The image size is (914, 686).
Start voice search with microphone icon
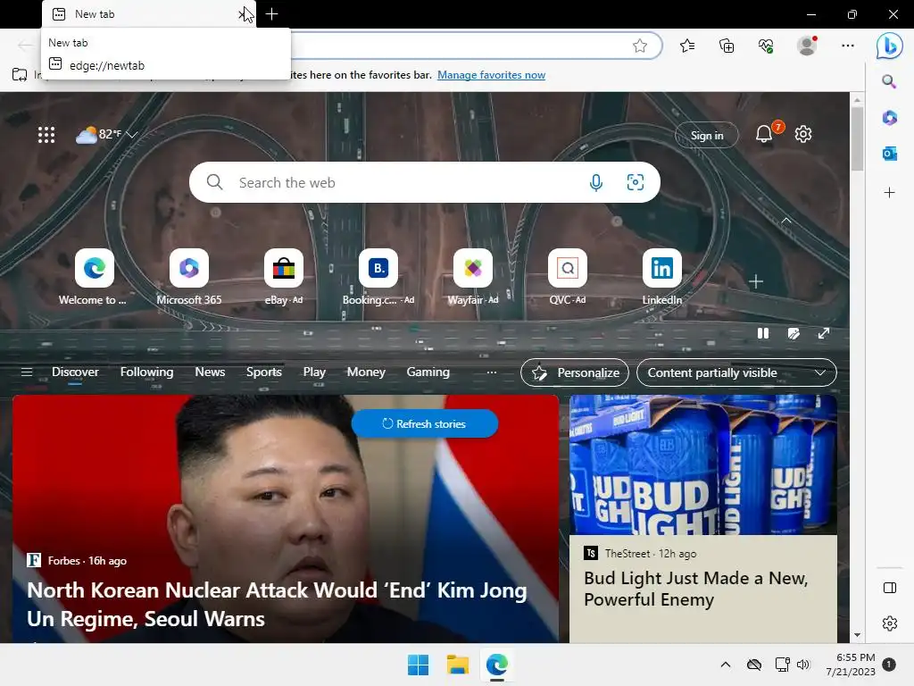(x=595, y=182)
